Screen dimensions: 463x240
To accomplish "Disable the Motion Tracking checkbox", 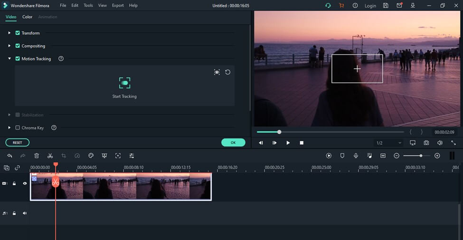I will [18, 59].
